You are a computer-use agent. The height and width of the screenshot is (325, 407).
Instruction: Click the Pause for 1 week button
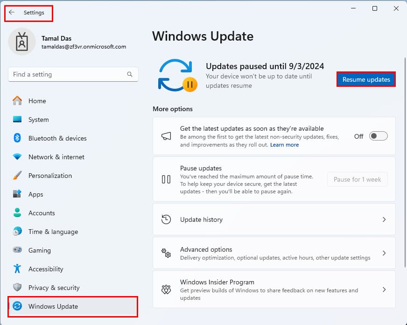coord(358,179)
